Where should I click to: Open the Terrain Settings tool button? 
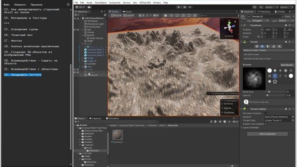[279, 46]
